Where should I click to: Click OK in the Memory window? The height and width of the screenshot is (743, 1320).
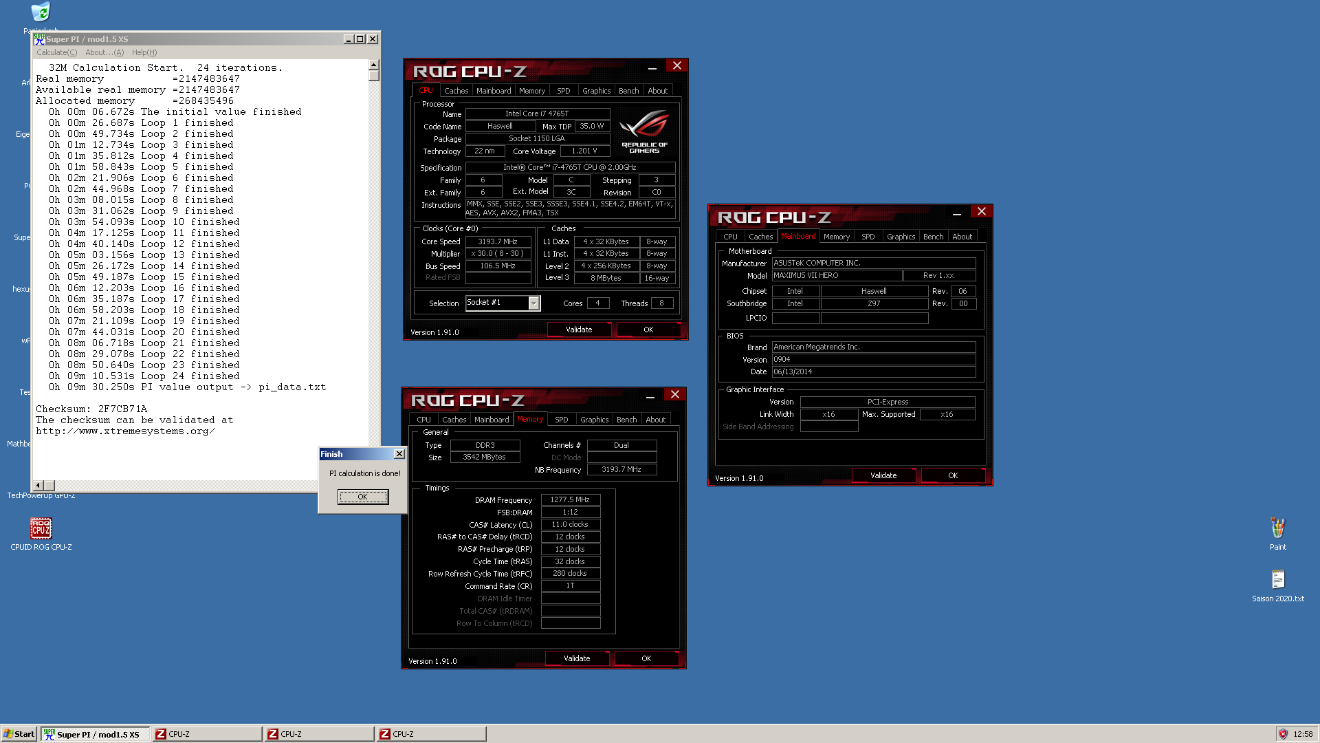pyautogui.click(x=646, y=658)
